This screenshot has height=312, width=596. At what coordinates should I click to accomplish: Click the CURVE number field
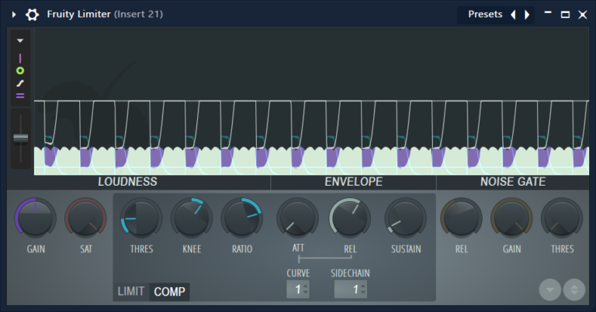[x=296, y=290]
